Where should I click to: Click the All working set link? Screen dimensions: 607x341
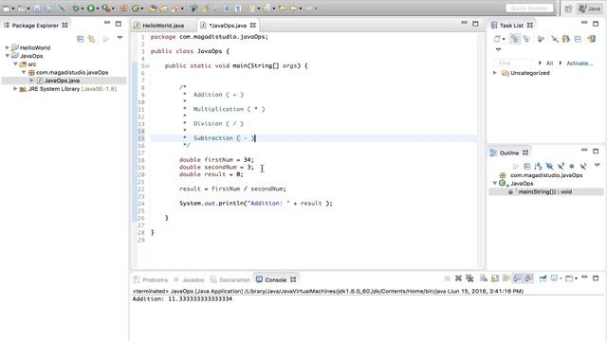tap(549, 63)
